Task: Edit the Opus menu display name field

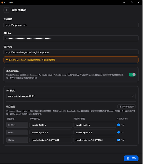Action: [51, 133]
